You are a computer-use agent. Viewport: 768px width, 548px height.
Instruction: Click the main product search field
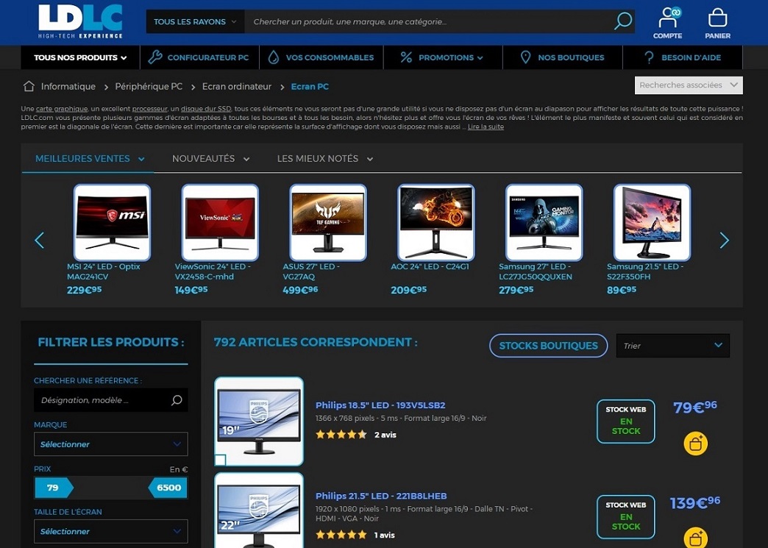tap(429, 21)
